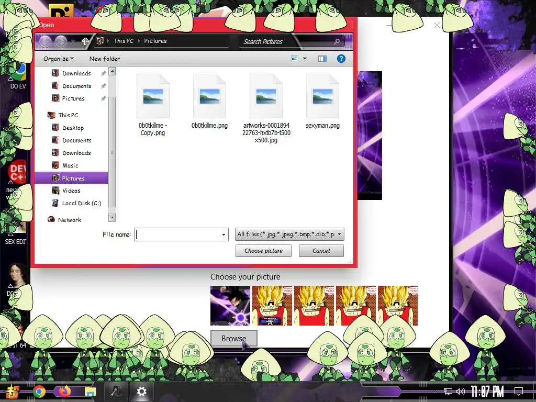
Task: Select the 0b0tkillme.png file
Action: tap(209, 102)
